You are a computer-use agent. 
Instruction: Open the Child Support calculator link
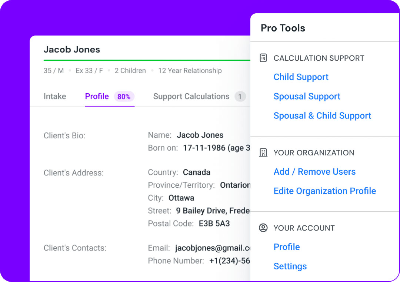[301, 77]
